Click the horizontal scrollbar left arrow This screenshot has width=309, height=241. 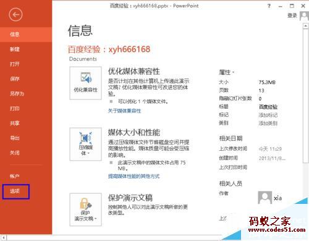pos(4,238)
